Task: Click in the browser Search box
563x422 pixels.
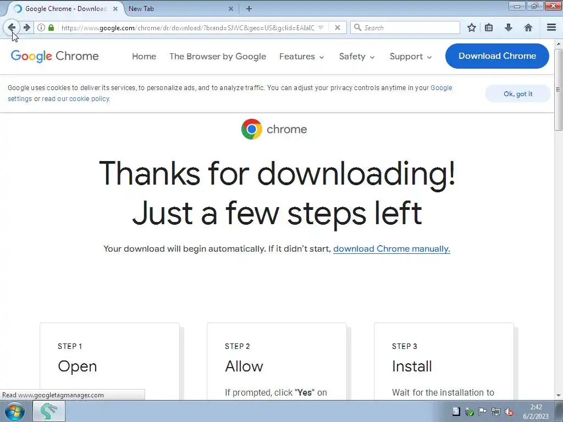Action: coord(405,27)
